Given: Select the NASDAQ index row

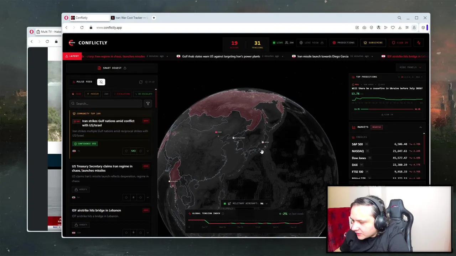Looking at the screenshot, I should point(386,151).
